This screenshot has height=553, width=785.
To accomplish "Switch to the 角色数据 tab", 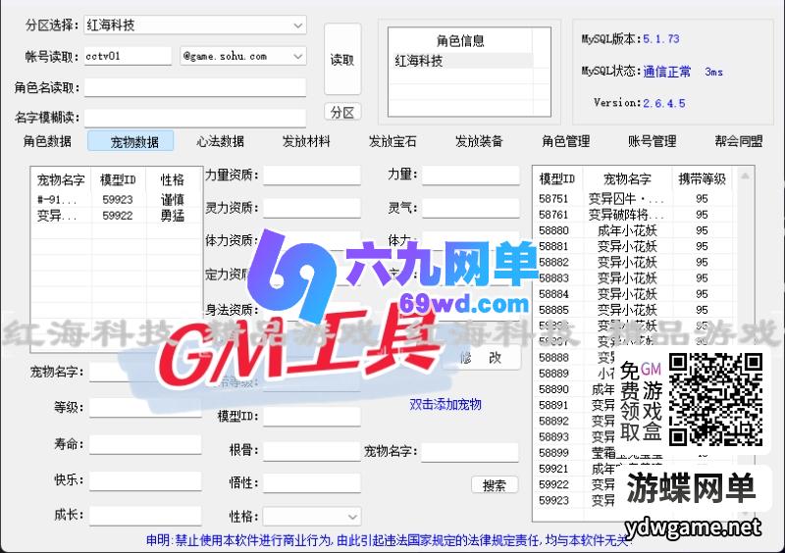I will (x=47, y=141).
